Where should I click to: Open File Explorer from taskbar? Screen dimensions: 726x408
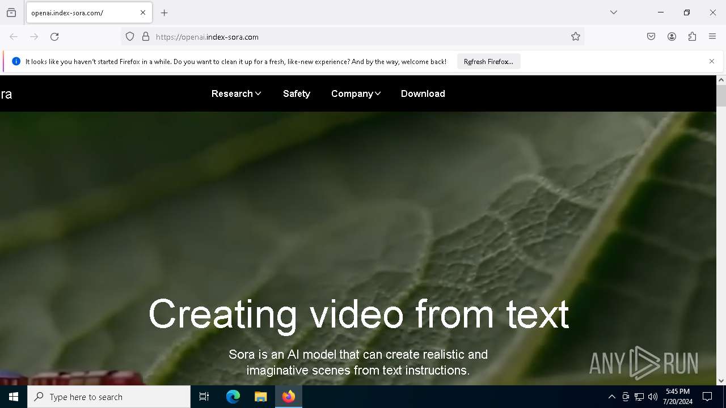(x=261, y=397)
